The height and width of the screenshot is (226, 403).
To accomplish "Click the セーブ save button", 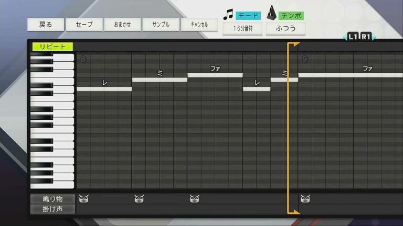I will (84, 25).
